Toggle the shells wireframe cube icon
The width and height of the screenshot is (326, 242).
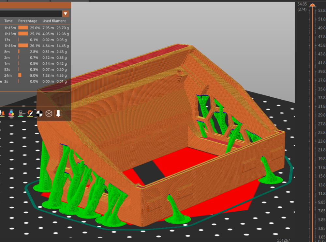tap(49, 114)
